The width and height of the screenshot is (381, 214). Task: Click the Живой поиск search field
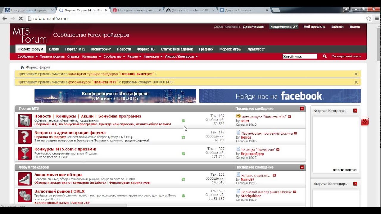point(300,56)
